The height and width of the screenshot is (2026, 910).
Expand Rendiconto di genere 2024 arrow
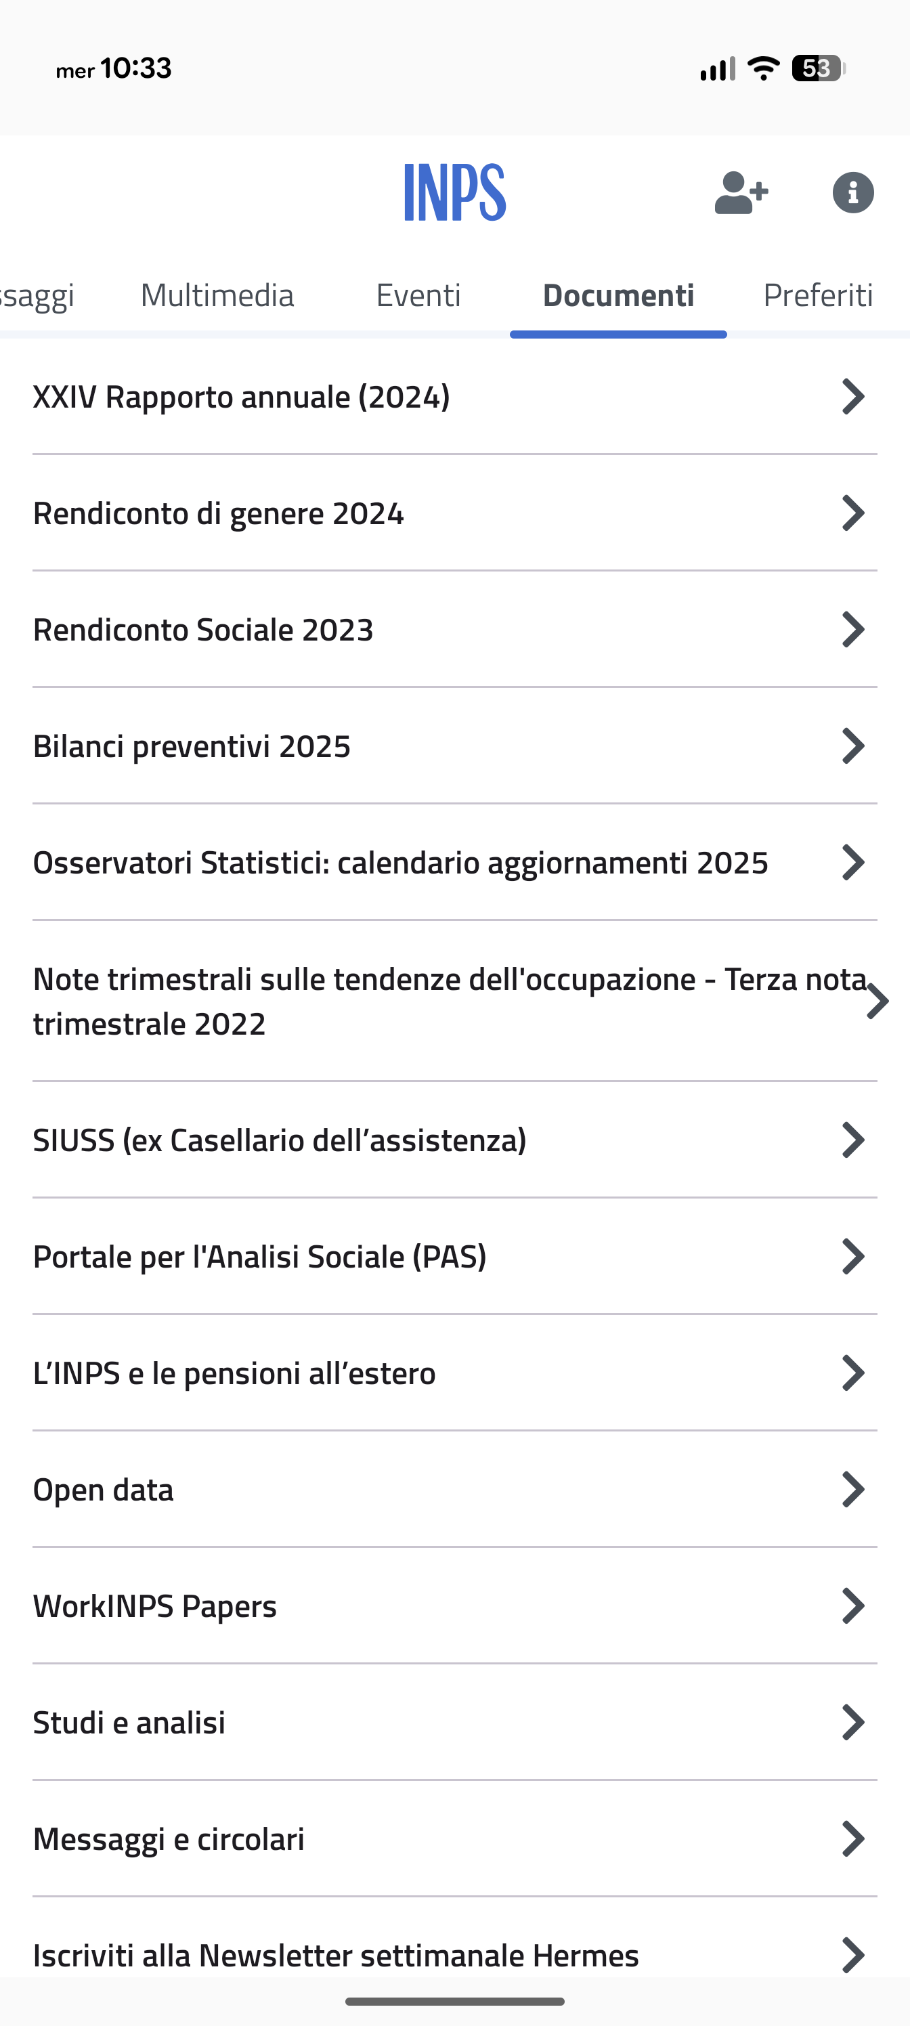(852, 513)
